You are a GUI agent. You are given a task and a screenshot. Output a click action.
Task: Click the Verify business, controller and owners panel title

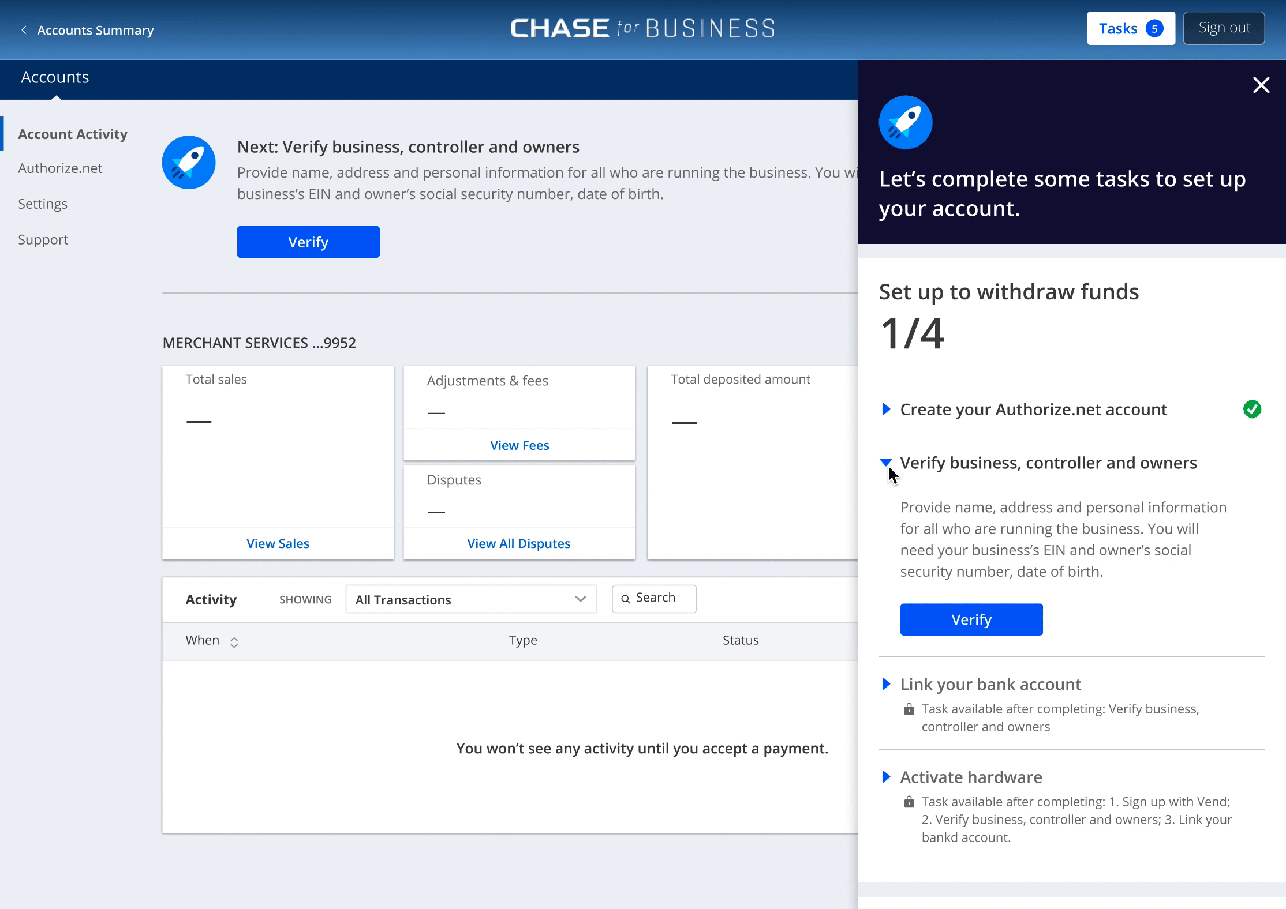point(1048,463)
